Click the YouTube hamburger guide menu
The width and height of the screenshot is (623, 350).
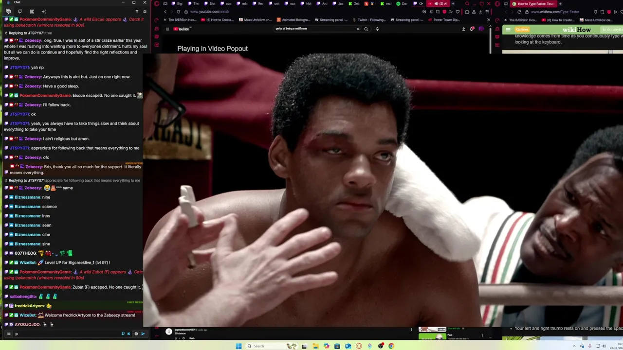click(167, 29)
